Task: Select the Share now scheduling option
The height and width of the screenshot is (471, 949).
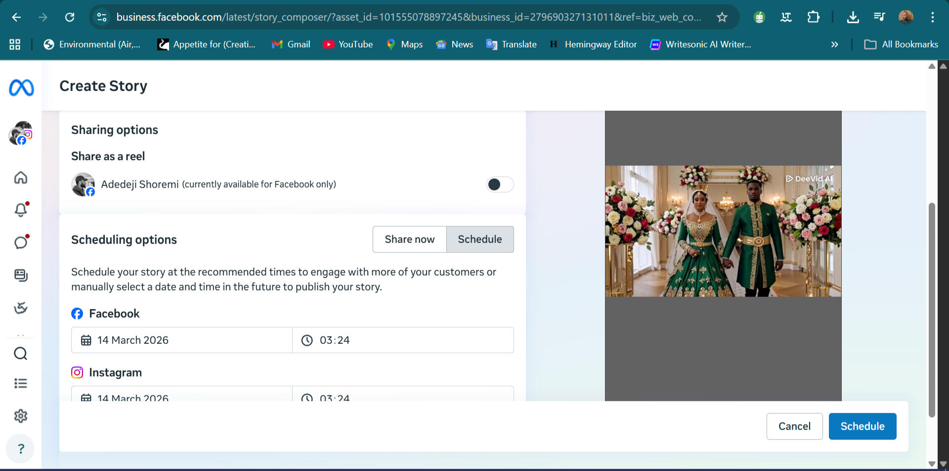Action: [x=409, y=239]
